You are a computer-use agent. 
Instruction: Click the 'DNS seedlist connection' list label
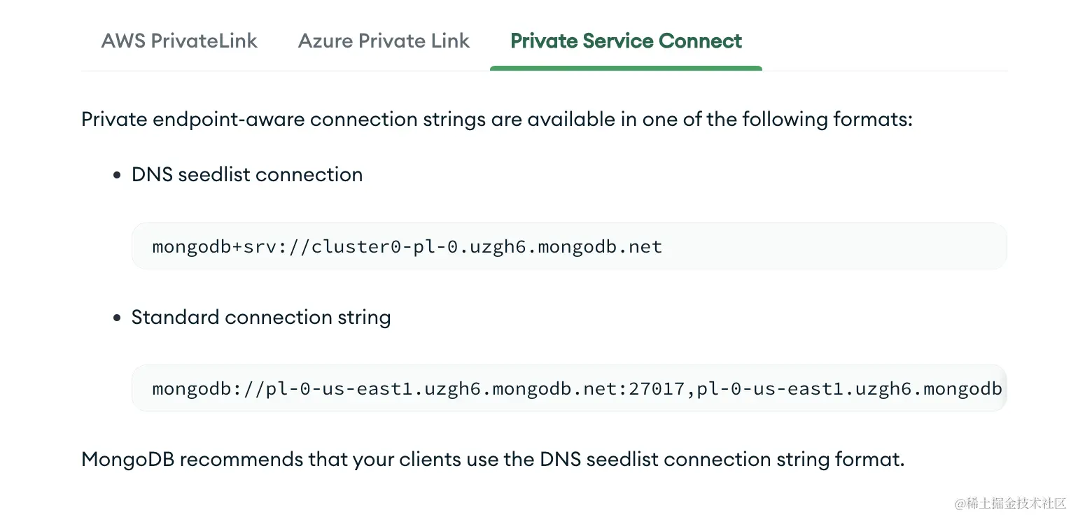point(247,174)
